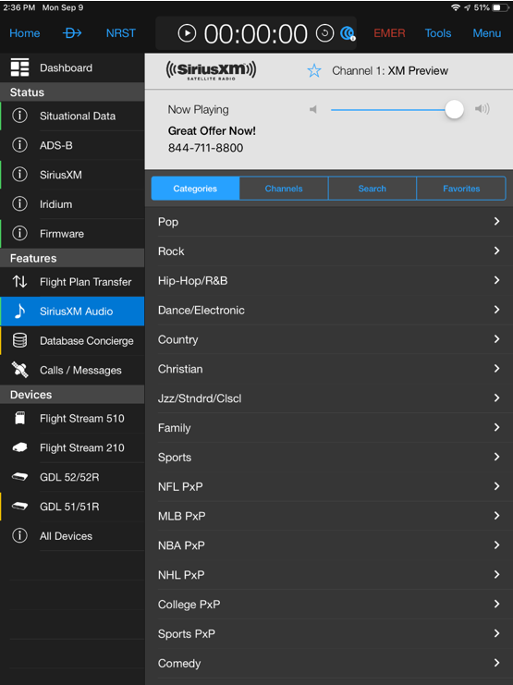Open Dashboard grid icon in sidebar
This screenshot has width=513, height=685.
(x=19, y=67)
